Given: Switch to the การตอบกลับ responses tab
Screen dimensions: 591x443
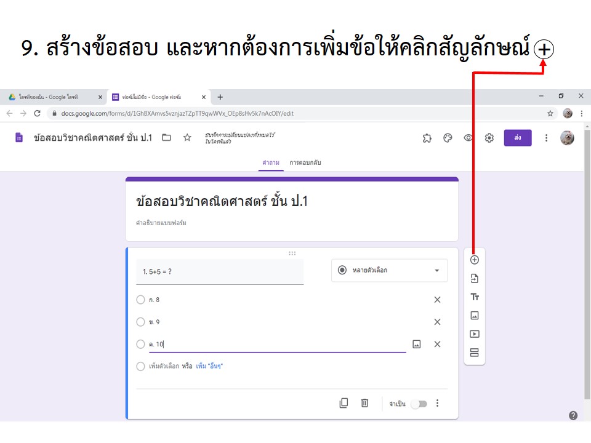Looking at the screenshot, I should click(305, 162).
